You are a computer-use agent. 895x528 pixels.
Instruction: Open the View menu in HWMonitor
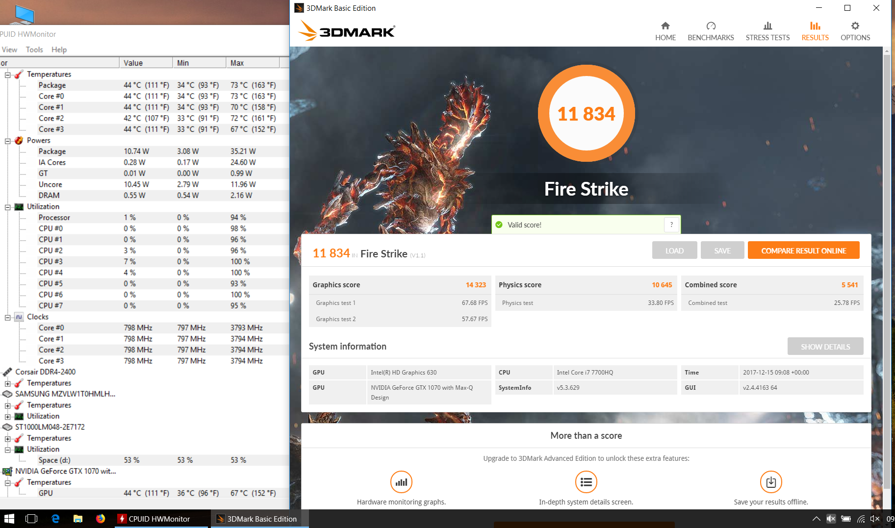pos(9,50)
